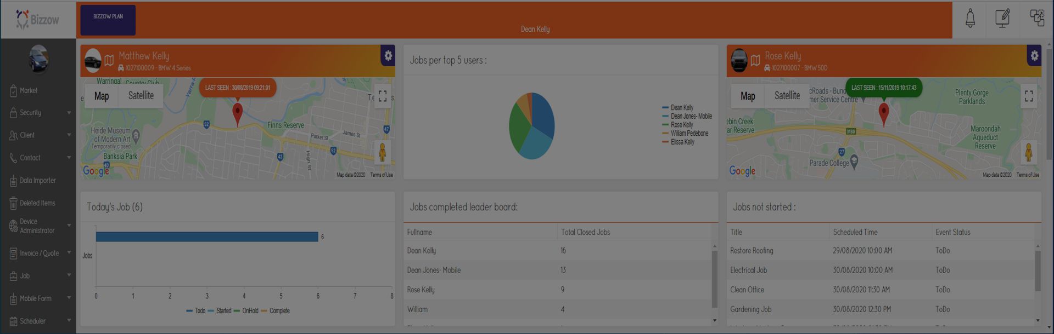Toggle William Pedebone in pie legend
This screenshot has width=1054, height=334.
(x=686, y=133)
